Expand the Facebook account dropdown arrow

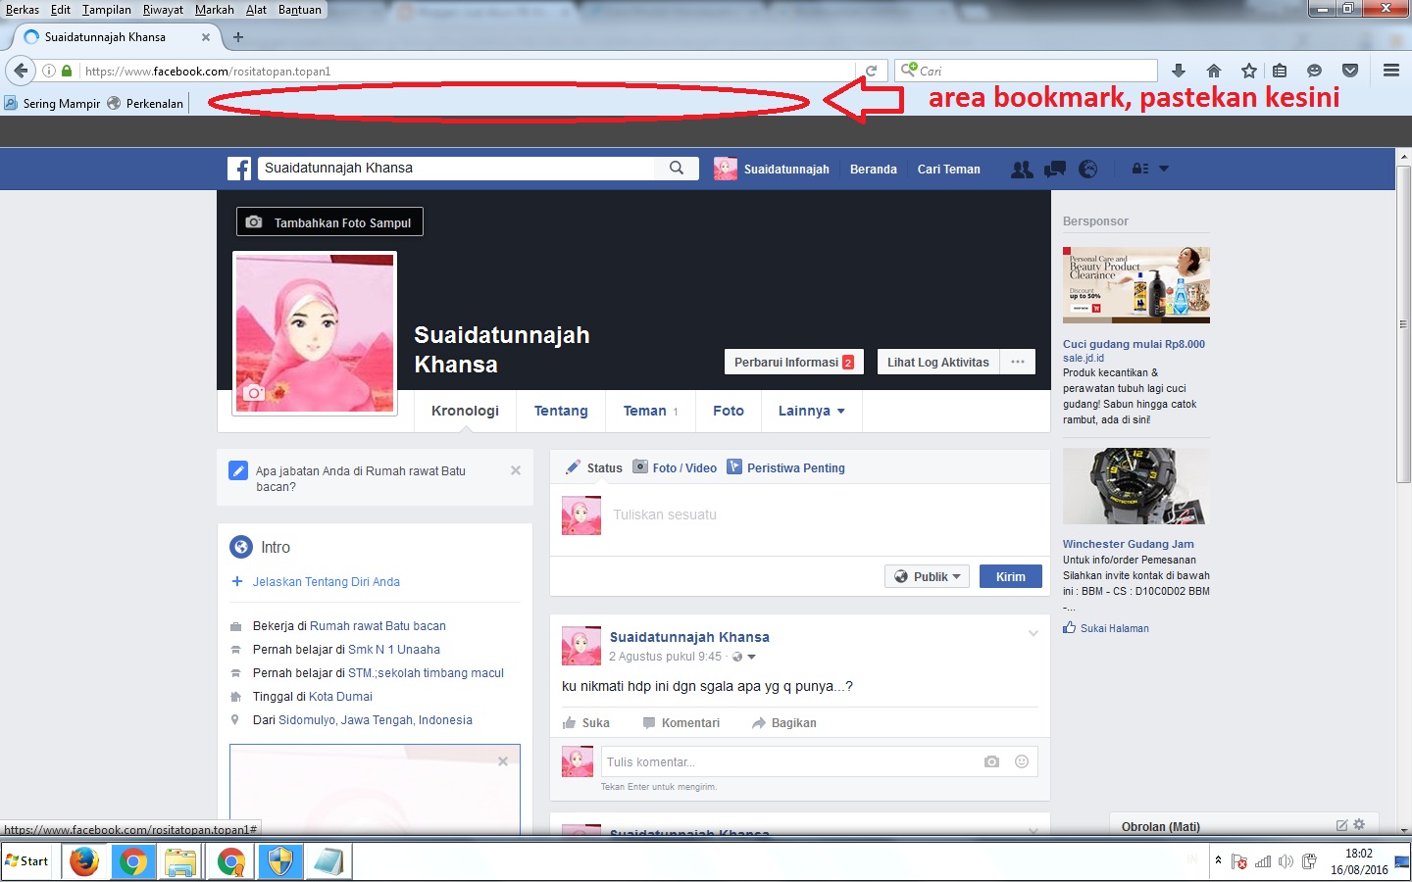[x=1164, y=169]
